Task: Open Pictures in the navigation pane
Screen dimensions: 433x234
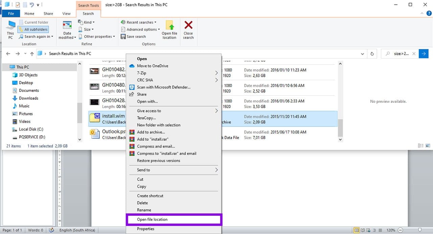Action: click(26, 114)
